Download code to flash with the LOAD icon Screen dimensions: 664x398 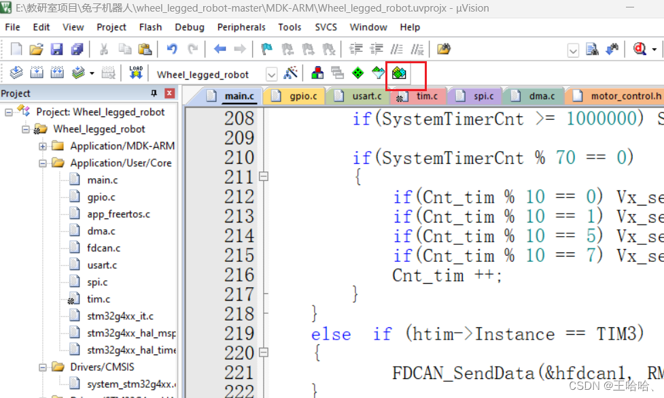coord(136,73)
